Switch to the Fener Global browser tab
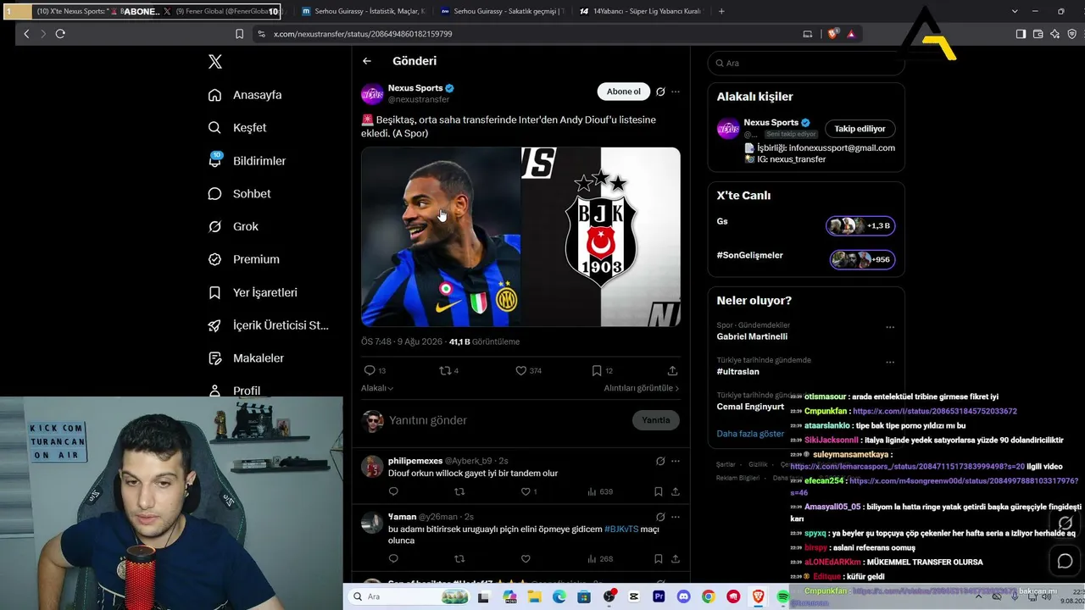1085x610 pixels. (220, 11)
